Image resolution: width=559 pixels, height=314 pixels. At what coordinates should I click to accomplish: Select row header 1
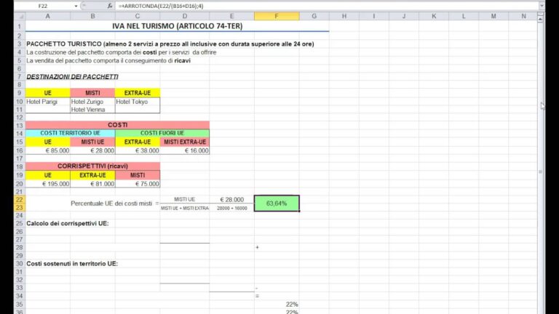click(x=20, y=26)
